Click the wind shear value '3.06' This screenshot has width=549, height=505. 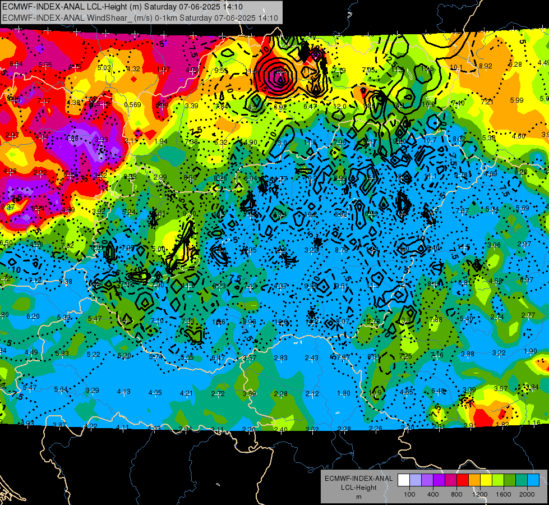click(493, 245)
